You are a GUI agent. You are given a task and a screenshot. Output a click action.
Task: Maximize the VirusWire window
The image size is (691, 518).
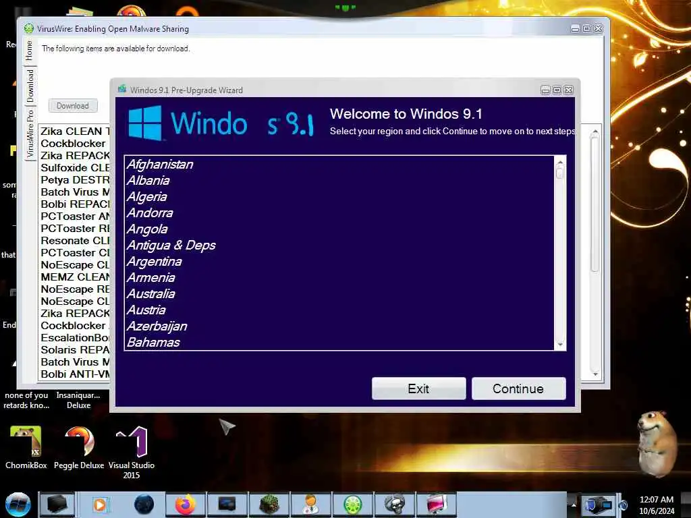pyautogui.click(x=587, y=28)
